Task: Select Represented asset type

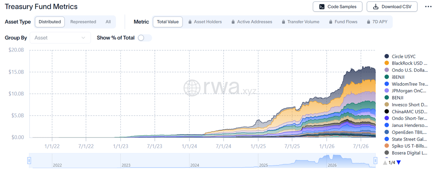Action: click(83, 22)
